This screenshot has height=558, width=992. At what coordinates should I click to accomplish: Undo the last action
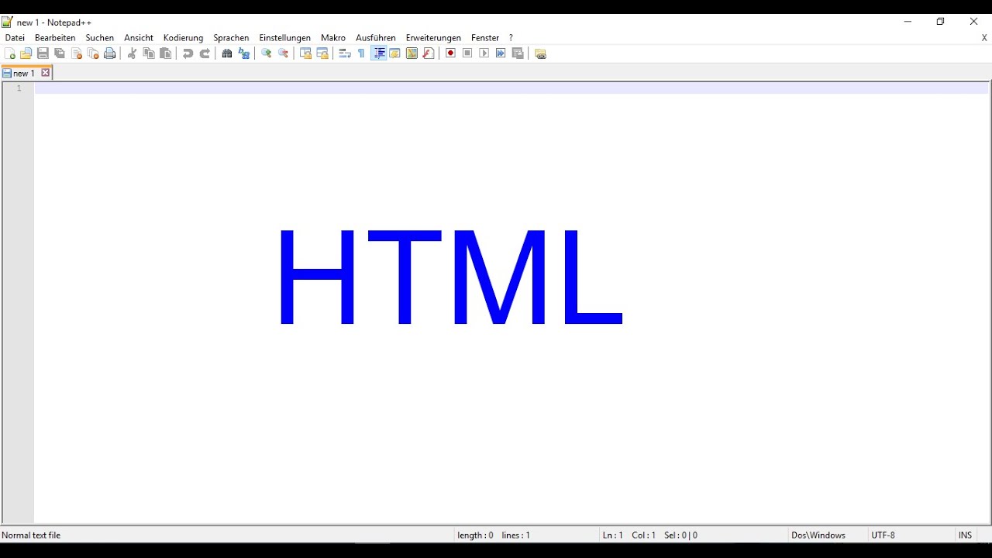pos(188,53)
